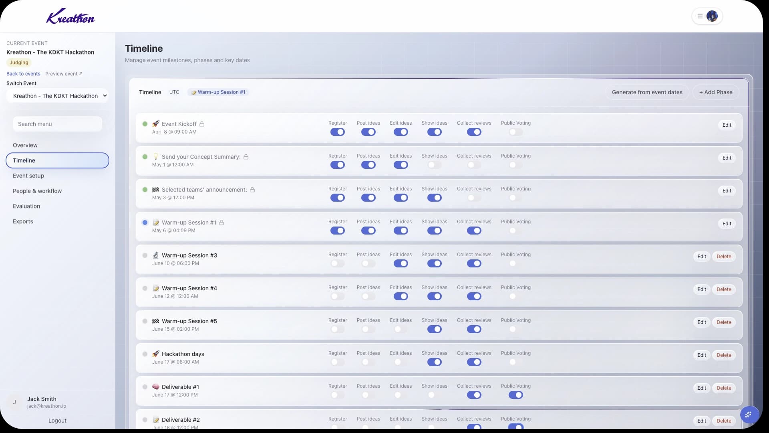Click the grey status dot of Hackathon days

pos(145,354)
